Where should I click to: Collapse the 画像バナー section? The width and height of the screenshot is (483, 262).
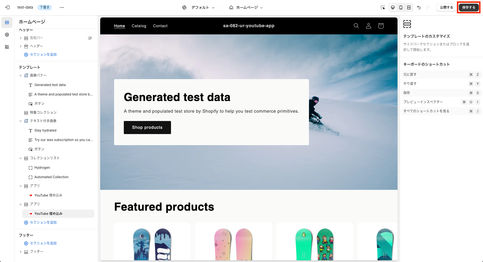pyautogui.click(x=21, y=75)
